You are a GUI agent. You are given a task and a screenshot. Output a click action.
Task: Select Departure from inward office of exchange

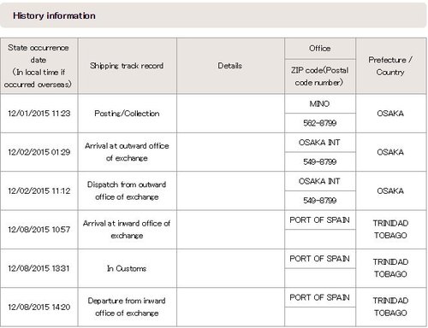[127, 307]
